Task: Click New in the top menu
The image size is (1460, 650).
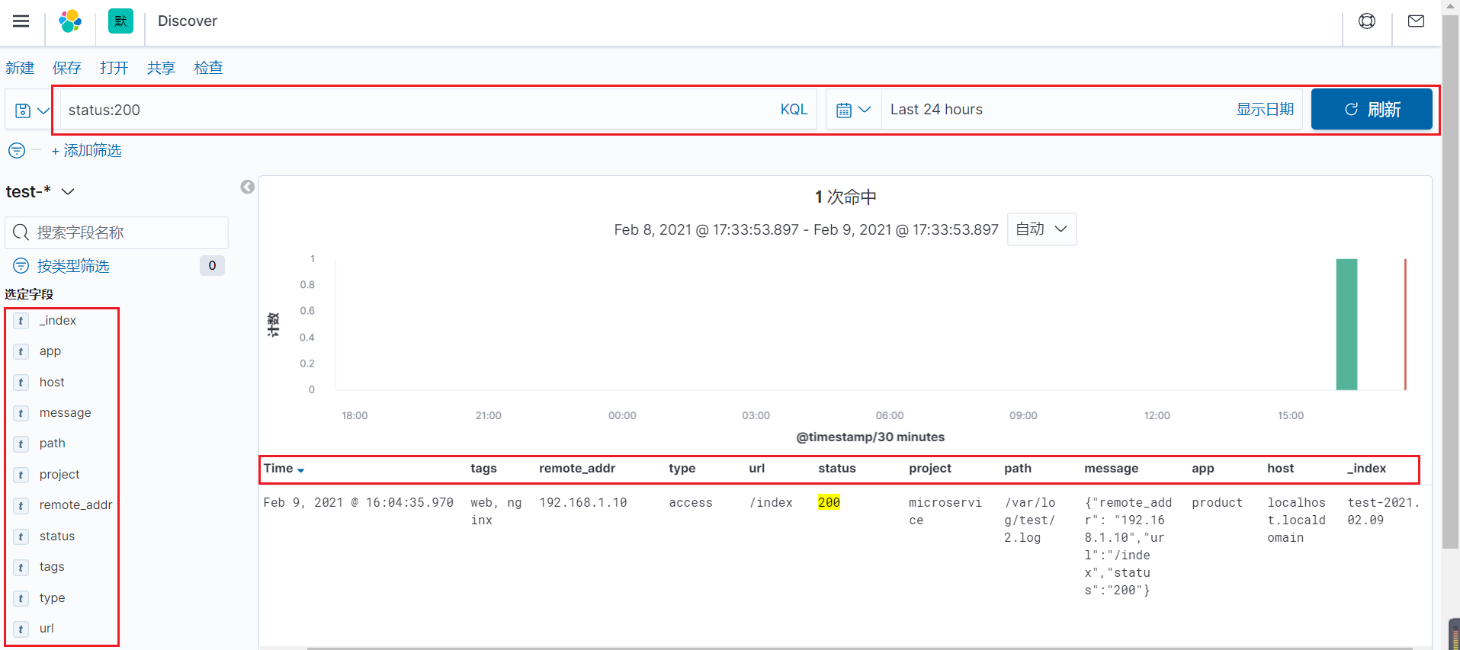Action: click(x=20, y=68)
